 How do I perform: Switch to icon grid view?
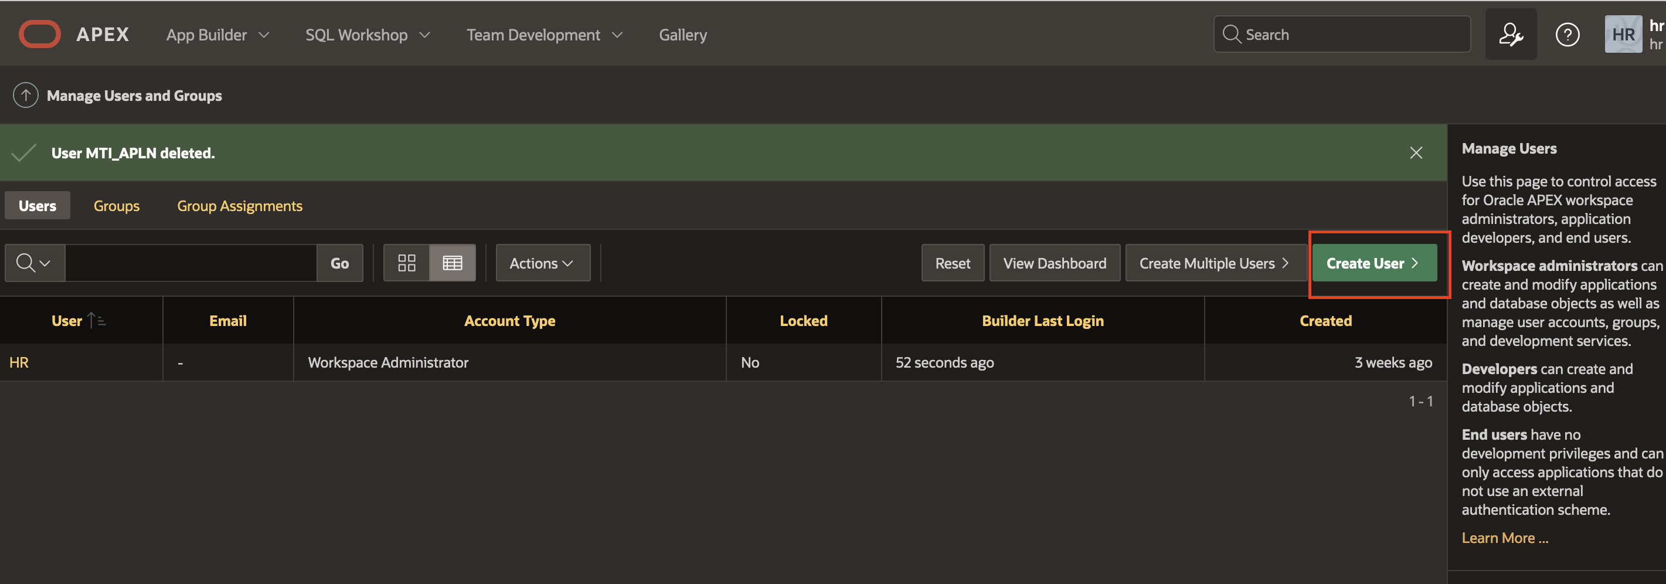click(407, 263)
